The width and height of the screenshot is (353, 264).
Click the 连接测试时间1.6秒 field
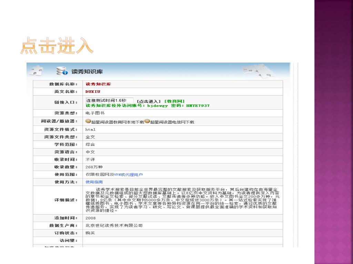pos(109,101)
